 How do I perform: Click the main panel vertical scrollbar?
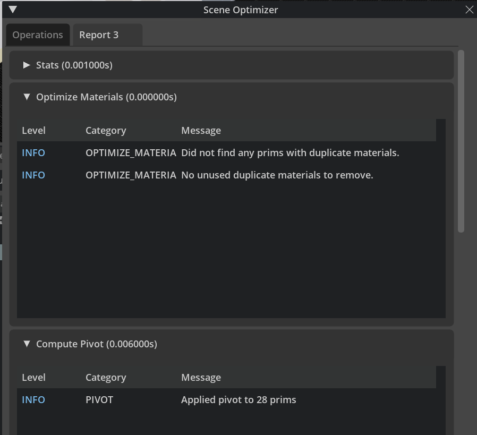point(461,141)
